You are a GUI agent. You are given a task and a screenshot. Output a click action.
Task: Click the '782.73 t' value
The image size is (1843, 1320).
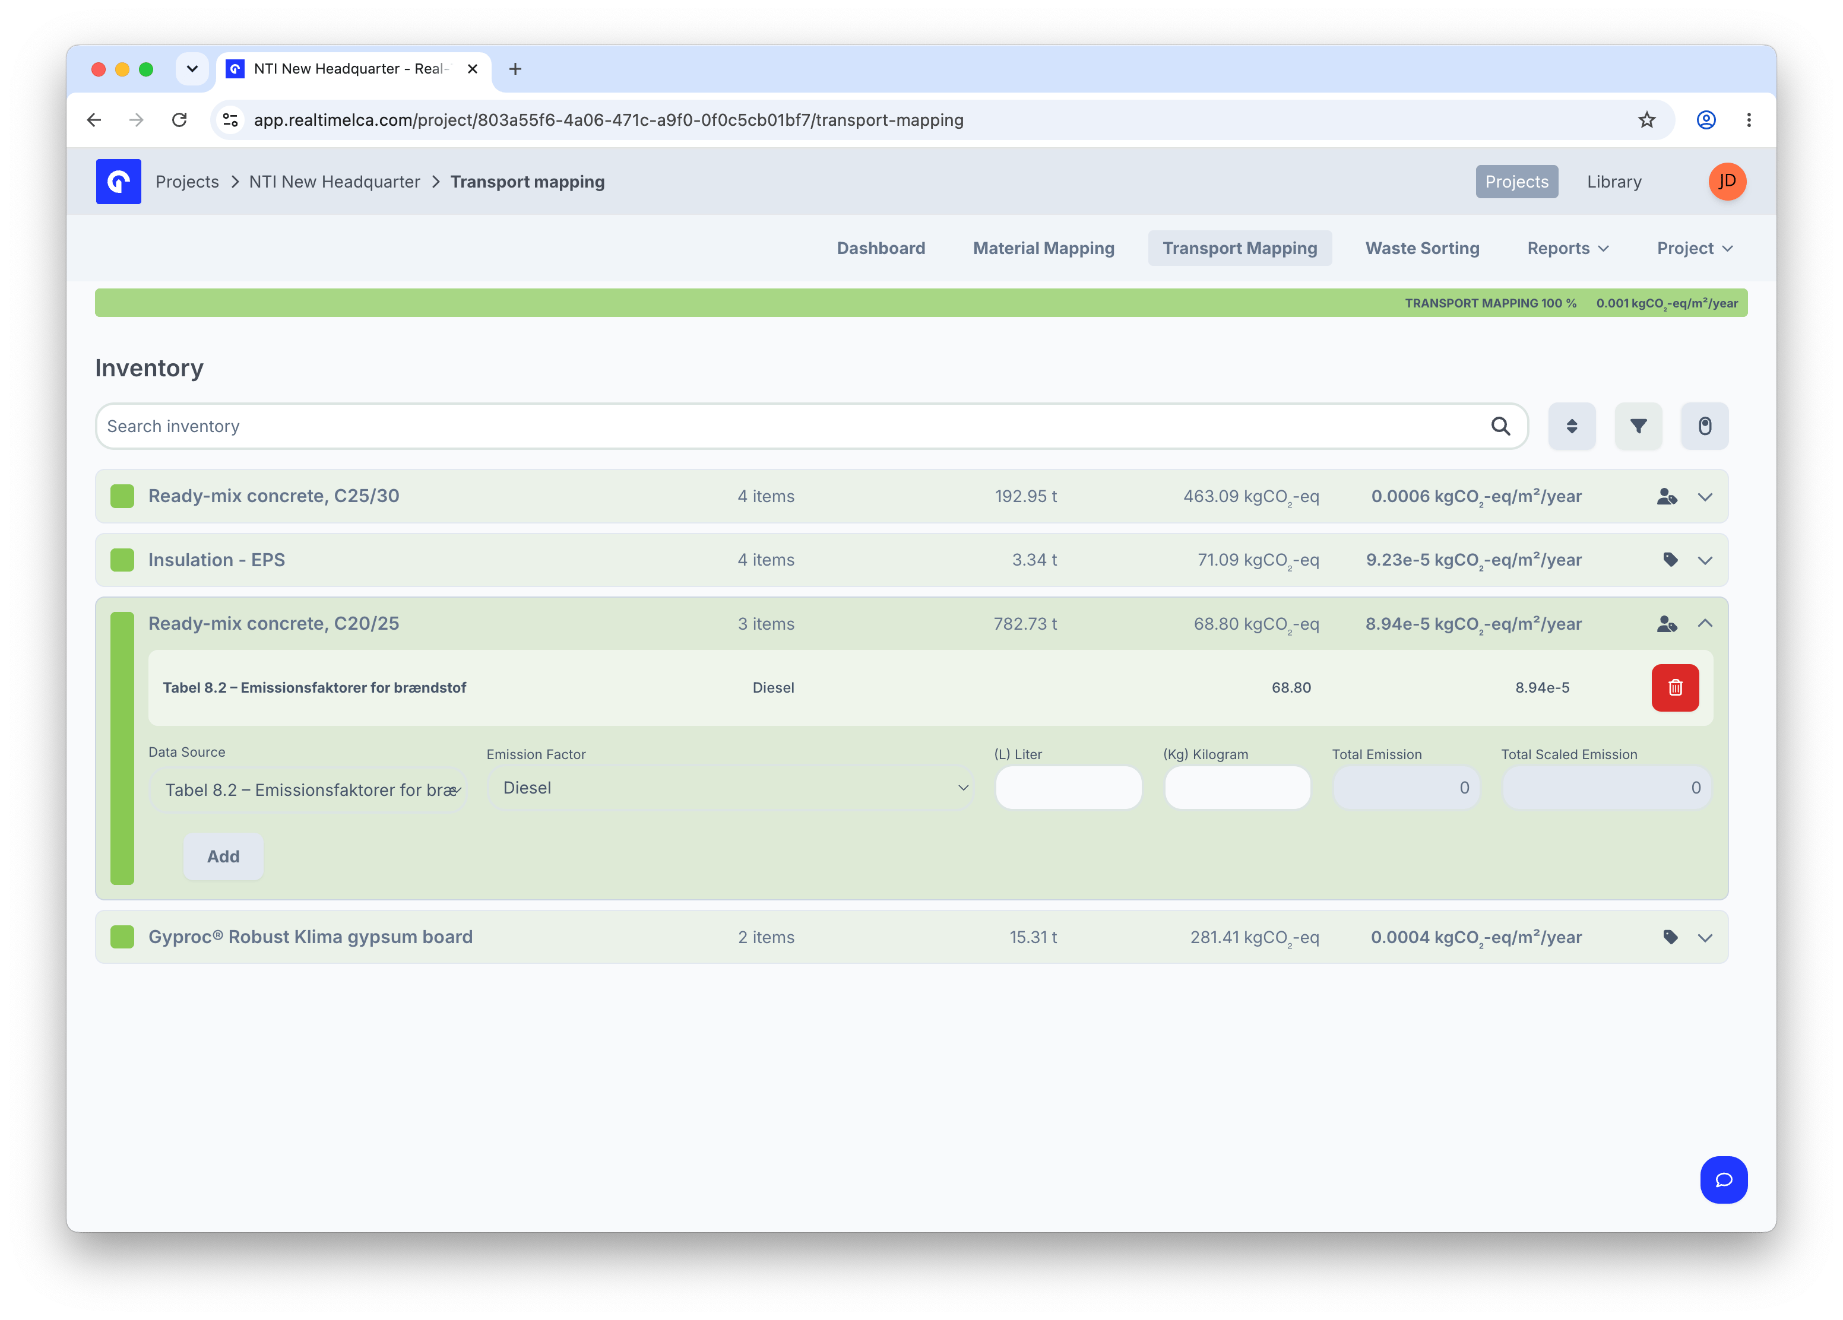[1025, 624]
